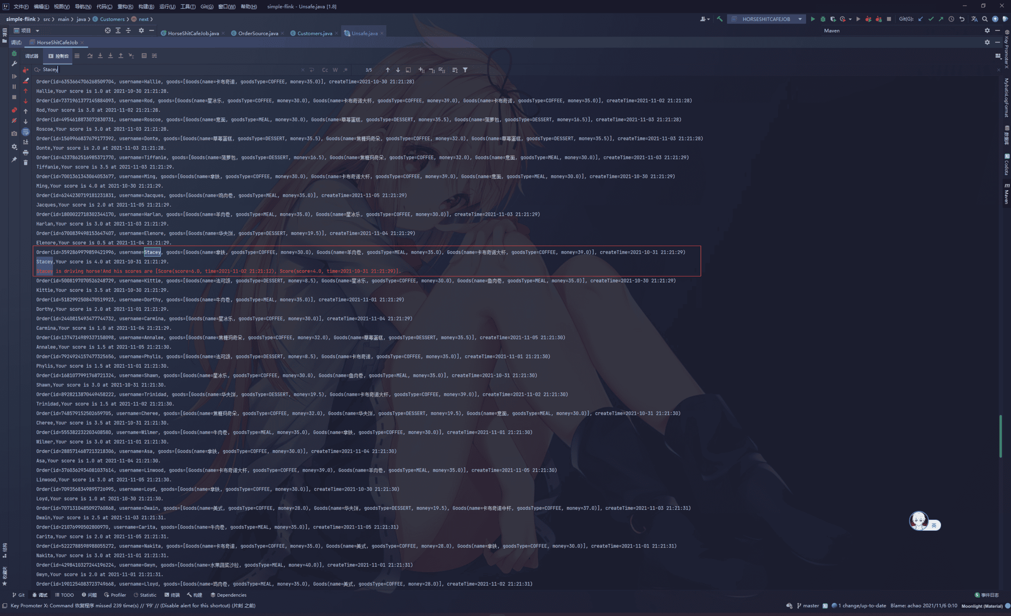Click Git commit checkmark icon
The width and height of the screenshot is (1011, 616).
pyautogui.click(x=931, y=19)
